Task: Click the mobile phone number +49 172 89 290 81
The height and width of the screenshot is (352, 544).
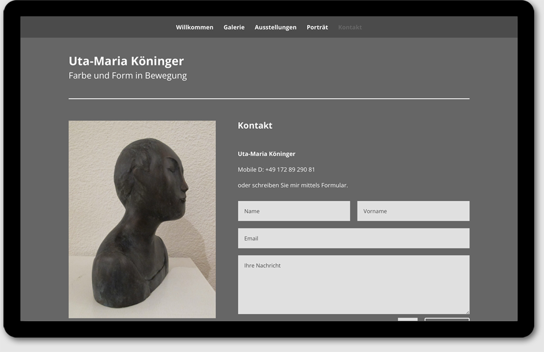Action: [290, 169]
